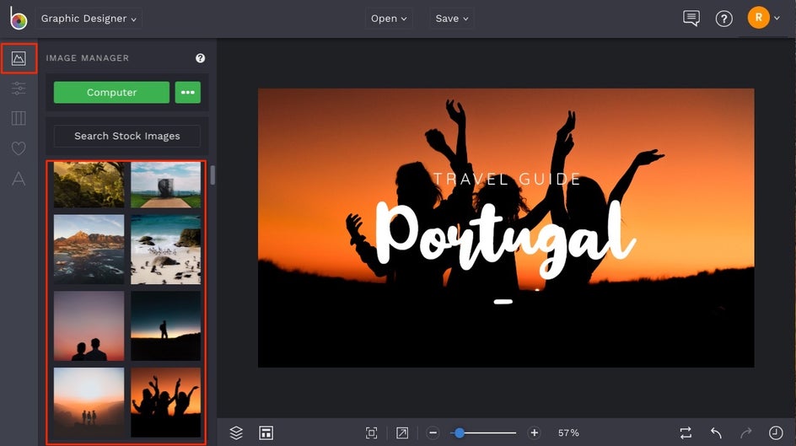The height and width of the screenshot is (446, 796).
Task: Open the Graphics heart sidebar icon
Action: (x=19, y=148)
